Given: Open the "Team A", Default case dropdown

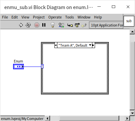Looking at the screenshot, I should [x=75, y=45].
